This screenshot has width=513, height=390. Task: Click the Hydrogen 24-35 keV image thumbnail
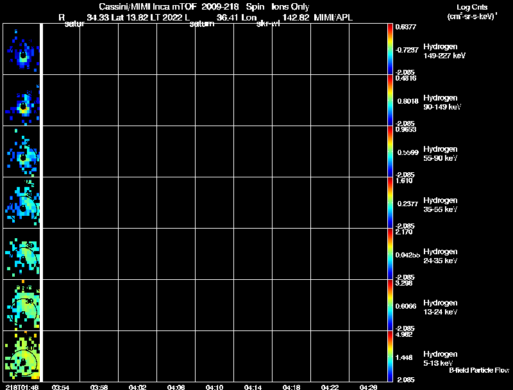pyautogui.click(x=21, y=254)
